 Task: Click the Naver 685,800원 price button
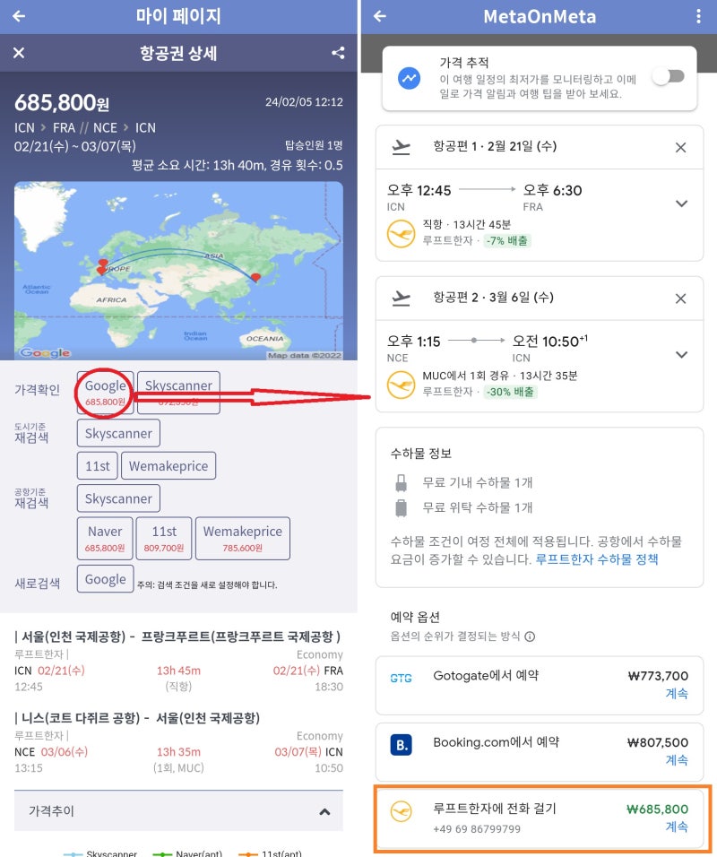pyautogui.click(x=105, y=538)
